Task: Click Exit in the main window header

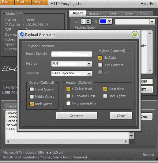Action: 153,4
